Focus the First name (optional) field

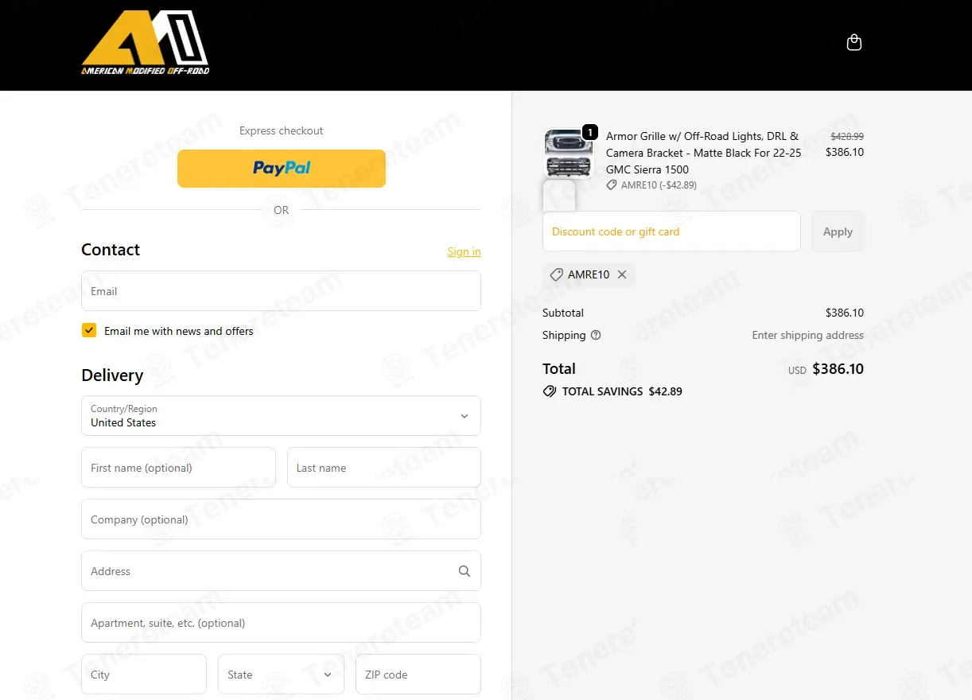pos(178,467)
